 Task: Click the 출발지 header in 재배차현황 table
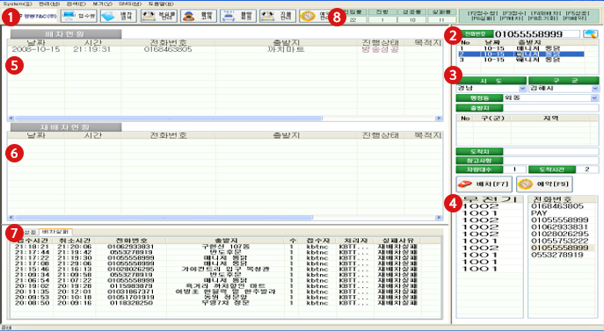tap(287, 135)
